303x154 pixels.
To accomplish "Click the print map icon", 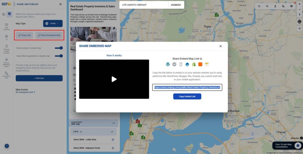I will point(299,22).
